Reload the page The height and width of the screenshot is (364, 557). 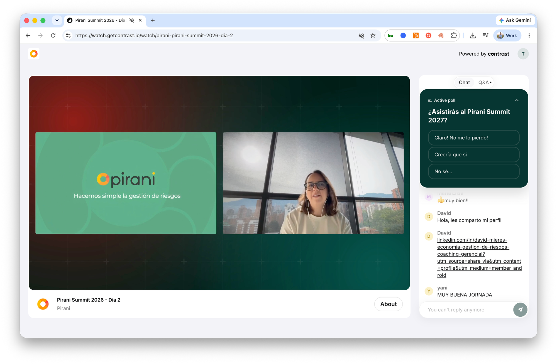(x=53, y=35)
